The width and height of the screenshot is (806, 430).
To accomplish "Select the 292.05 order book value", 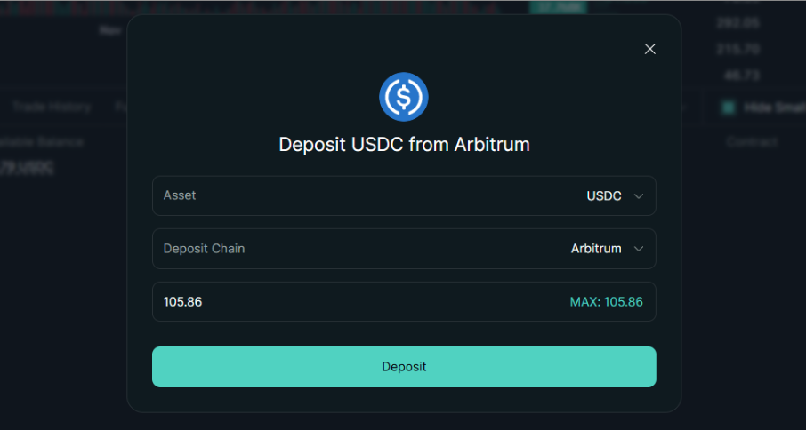I will 741,23.
